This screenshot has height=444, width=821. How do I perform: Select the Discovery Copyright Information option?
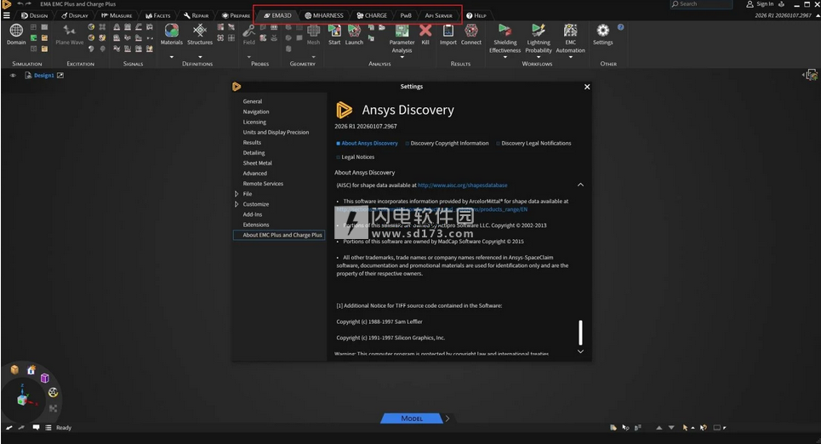pos(448,143)
